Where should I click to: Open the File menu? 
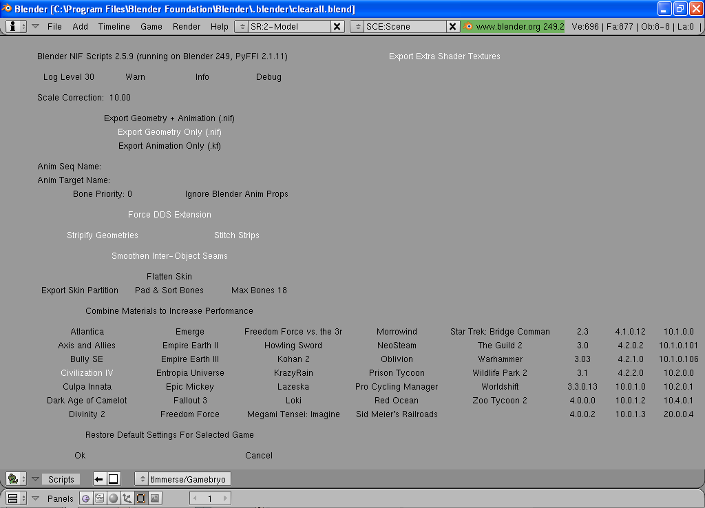54,27
